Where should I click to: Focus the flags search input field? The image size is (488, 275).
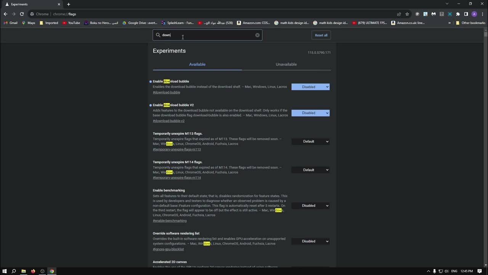click(207, 35)
